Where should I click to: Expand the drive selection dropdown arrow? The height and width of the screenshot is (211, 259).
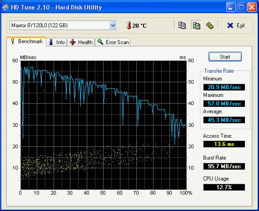113,25
